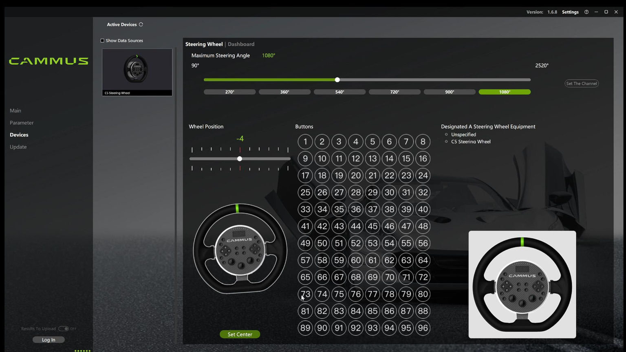The height and width of the screenshot is (352, 626).
Task: Click button indicator number 83
Action: [x=339, y=311]
